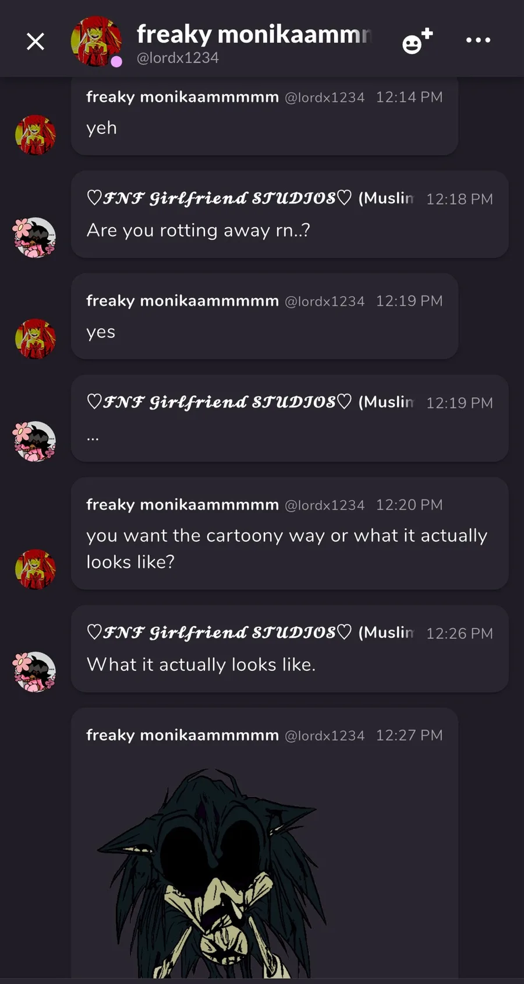
Task: Tap the flower avatar beside 'What it actually looks like.'
Action: click(x=34, y=672)
